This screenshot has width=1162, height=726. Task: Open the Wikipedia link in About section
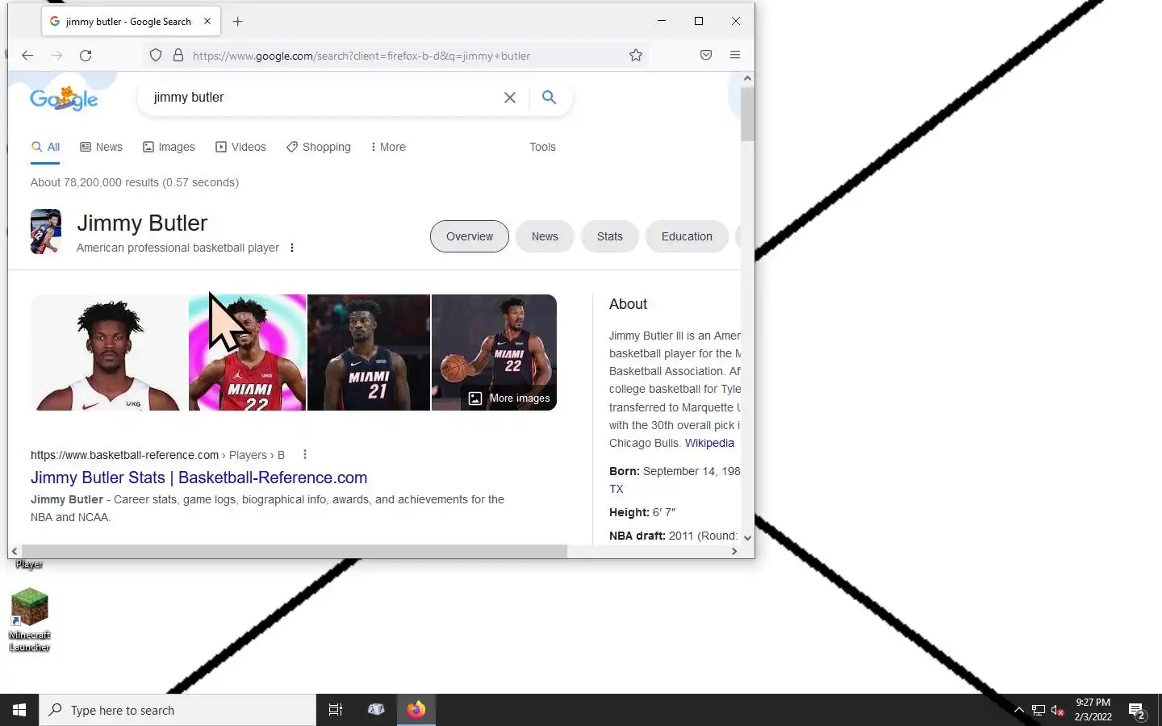coord(709,443)
